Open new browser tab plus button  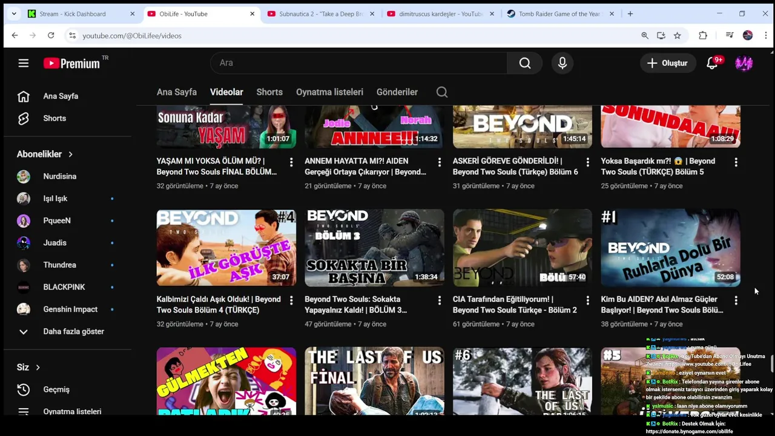[630, 14]
